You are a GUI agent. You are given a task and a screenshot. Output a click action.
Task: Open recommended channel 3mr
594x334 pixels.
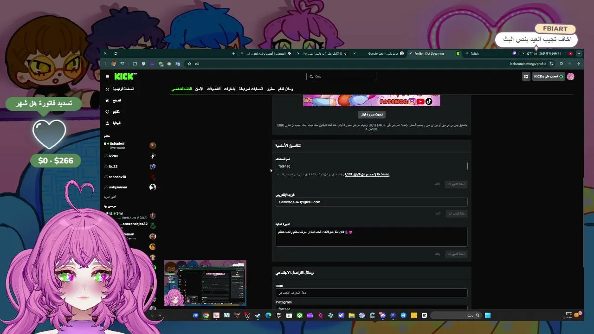130,215
